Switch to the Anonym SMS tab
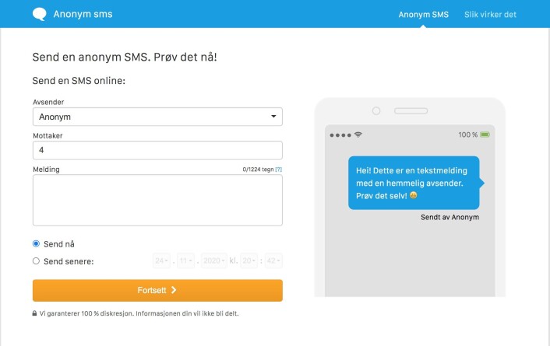Image resolution: width=550 pixels, height=346 pixels. 423,15
